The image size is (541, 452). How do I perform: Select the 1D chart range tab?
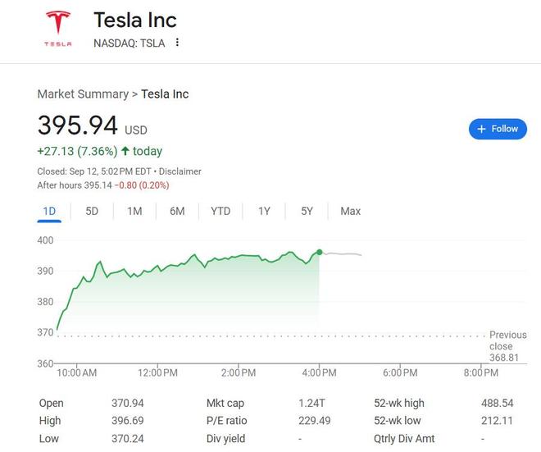point(49,211)
